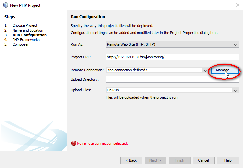Click the Upload Directory text field
The width and height of the screenshot is (243, 168).
click(172, 79)
